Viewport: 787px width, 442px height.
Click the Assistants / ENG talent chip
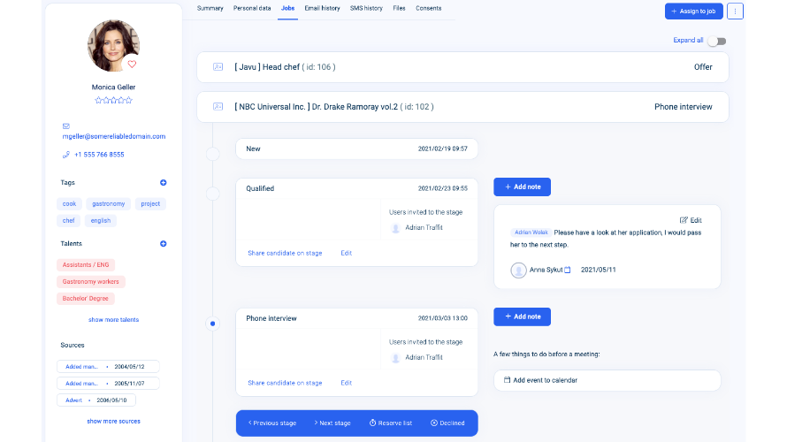(x=86, y=265)
